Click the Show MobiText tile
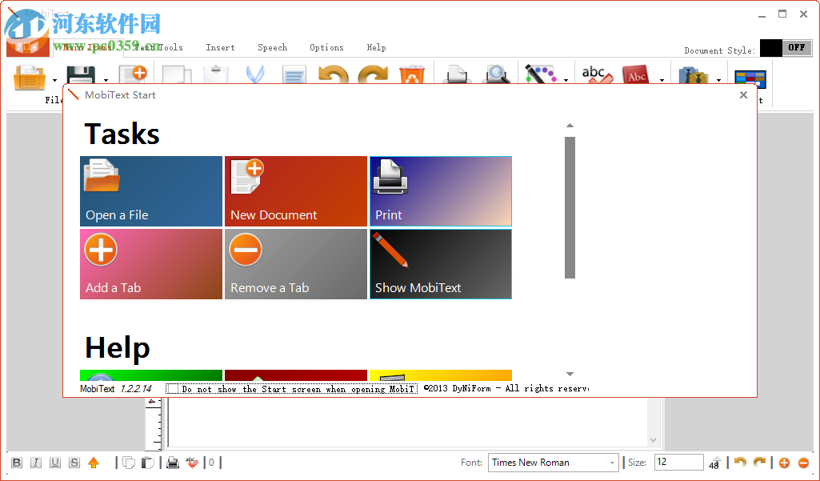820x481 pixels. (x=441, y=264)
